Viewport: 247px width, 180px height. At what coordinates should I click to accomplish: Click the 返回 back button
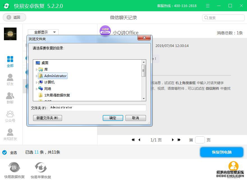pos(14,17)
